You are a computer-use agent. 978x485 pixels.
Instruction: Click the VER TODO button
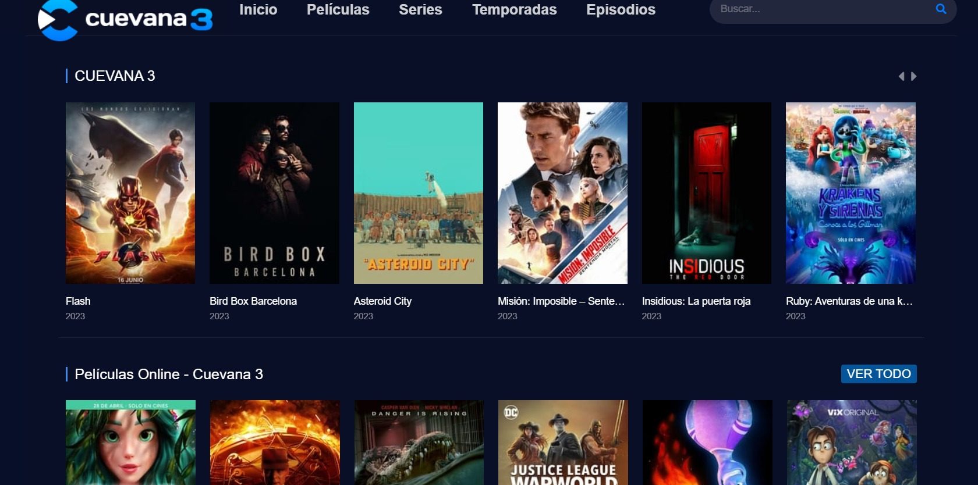tap(878, 374)
